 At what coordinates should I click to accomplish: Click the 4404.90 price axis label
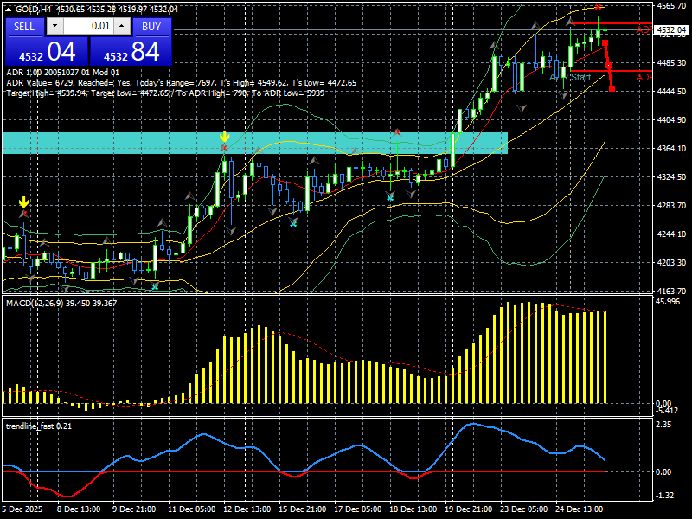click(x=671, y=119)
